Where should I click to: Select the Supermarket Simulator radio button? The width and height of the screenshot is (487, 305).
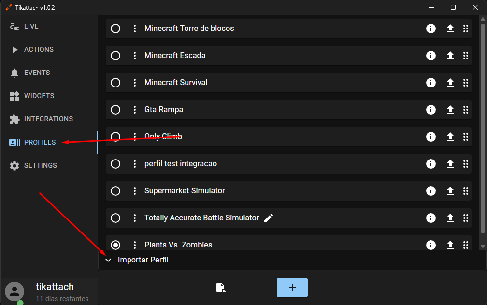[x=115, y=191]
